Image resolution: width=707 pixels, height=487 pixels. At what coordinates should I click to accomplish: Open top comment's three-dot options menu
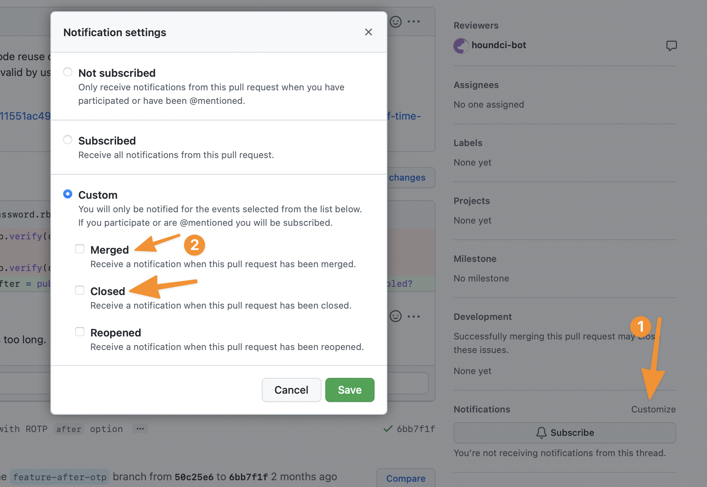[414, 22]
